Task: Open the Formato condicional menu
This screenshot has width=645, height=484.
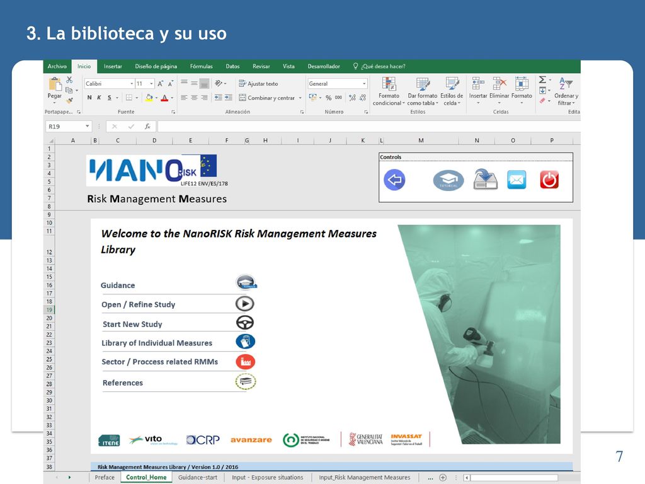Action: pos(389,91)
